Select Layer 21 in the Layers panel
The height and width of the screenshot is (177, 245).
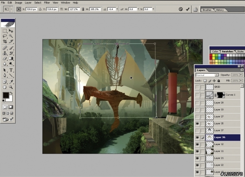pyautogui.click(x=223, y=158)
